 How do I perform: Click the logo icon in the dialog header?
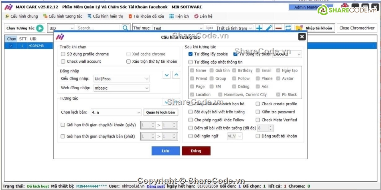(x=60, y=37)
